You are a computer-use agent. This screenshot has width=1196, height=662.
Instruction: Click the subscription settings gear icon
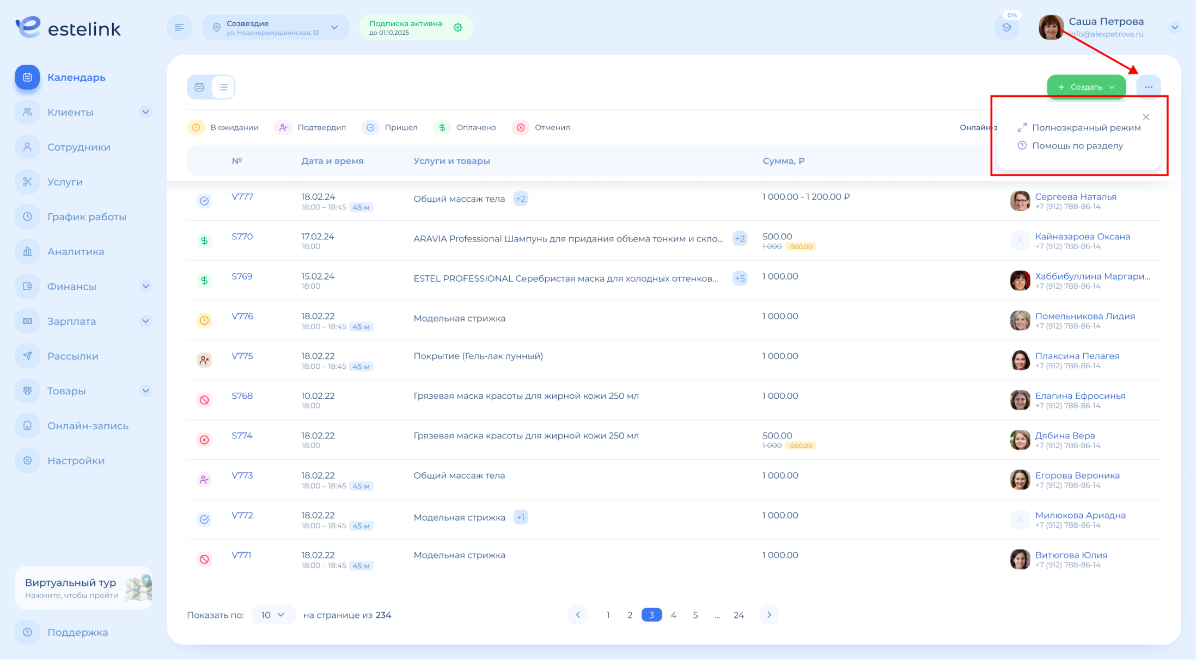(x=458, y=27)
